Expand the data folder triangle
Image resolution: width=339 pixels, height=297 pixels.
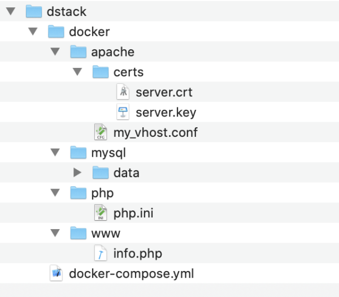[x=77, y=173]
